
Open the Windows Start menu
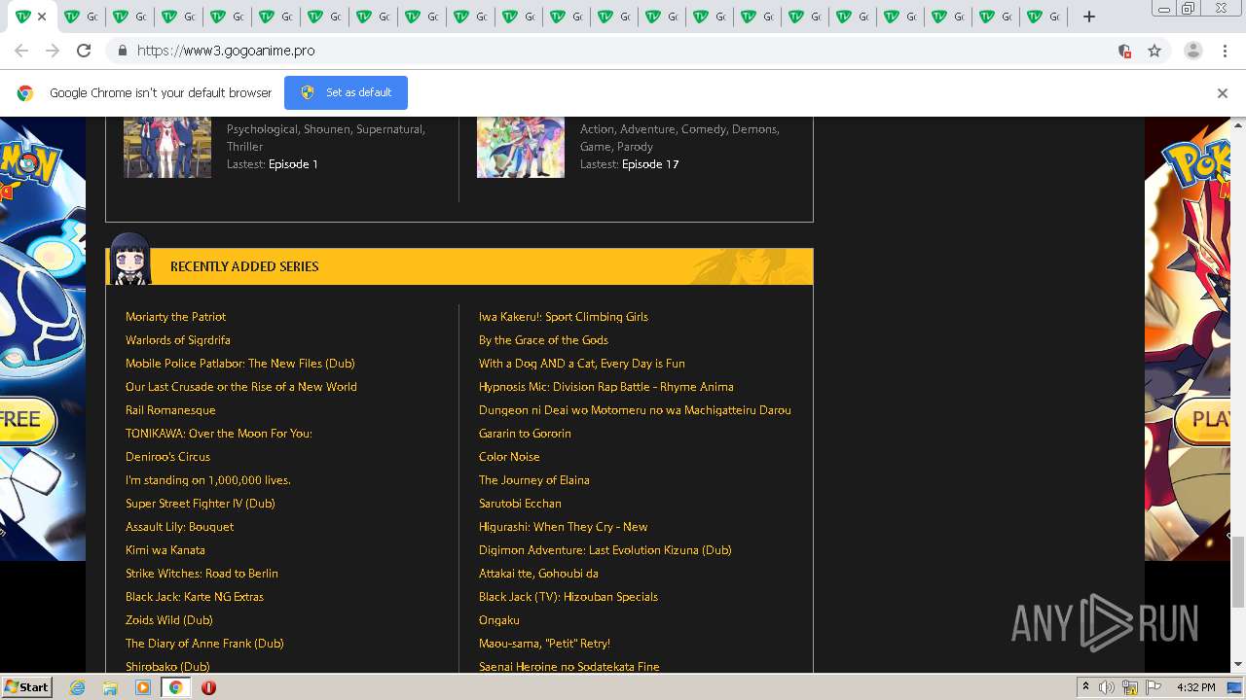[26, 686]
